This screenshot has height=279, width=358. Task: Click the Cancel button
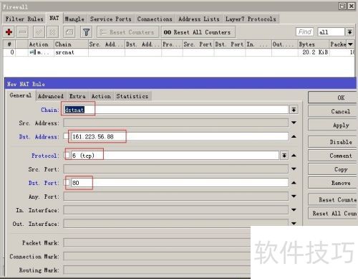coord(333,111)
